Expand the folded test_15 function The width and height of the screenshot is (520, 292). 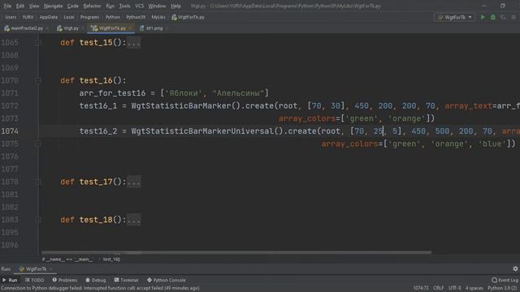point(38,42)
